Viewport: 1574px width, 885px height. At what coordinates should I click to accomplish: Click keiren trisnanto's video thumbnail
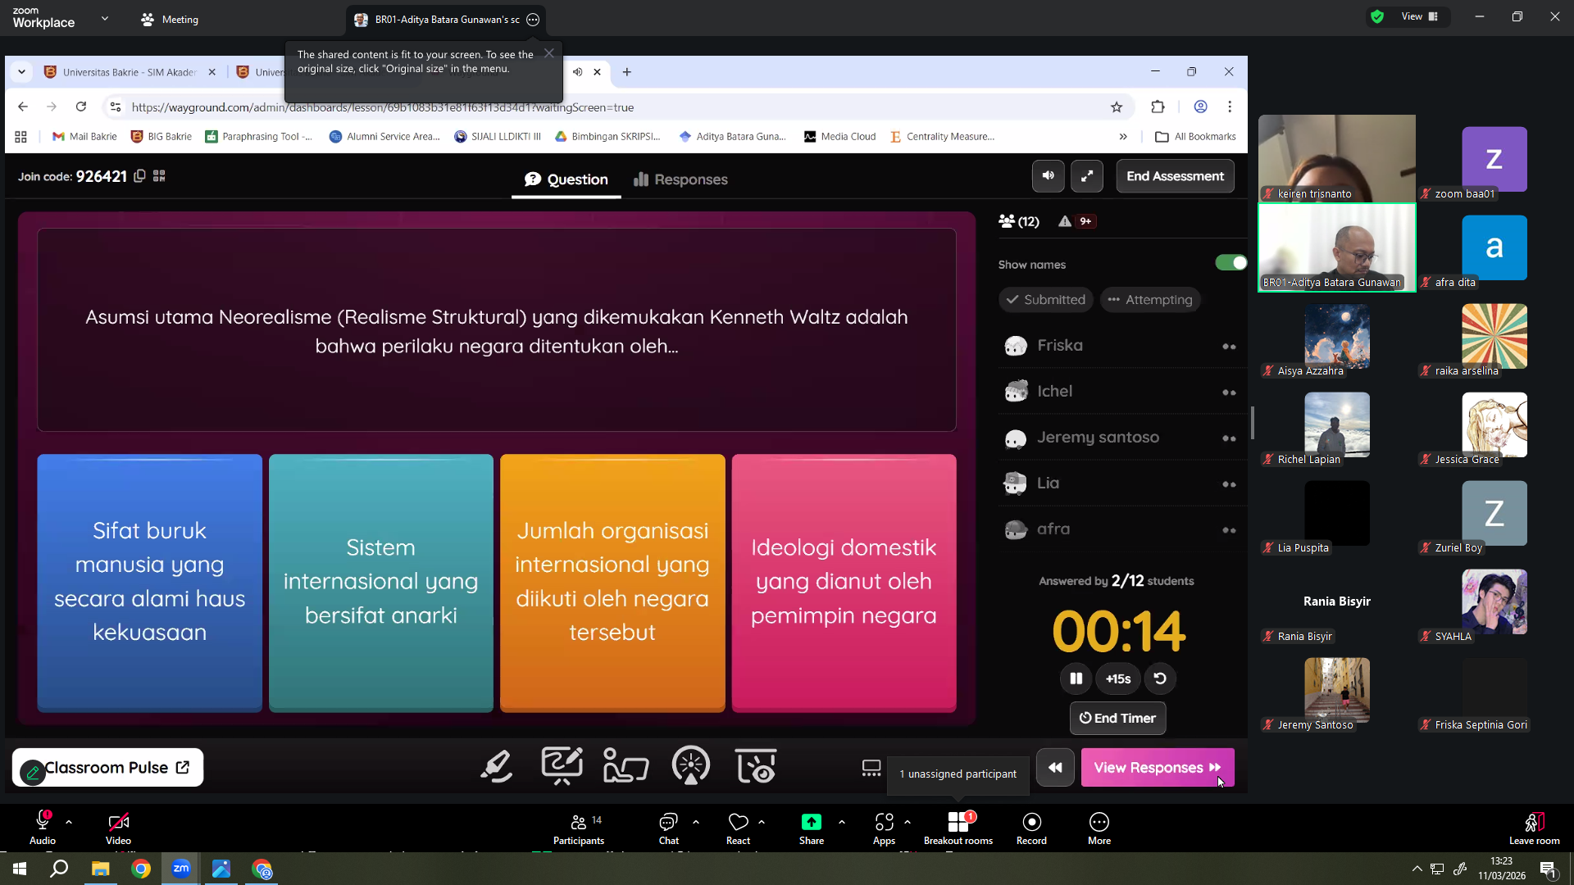click(x=1336, y=158)
